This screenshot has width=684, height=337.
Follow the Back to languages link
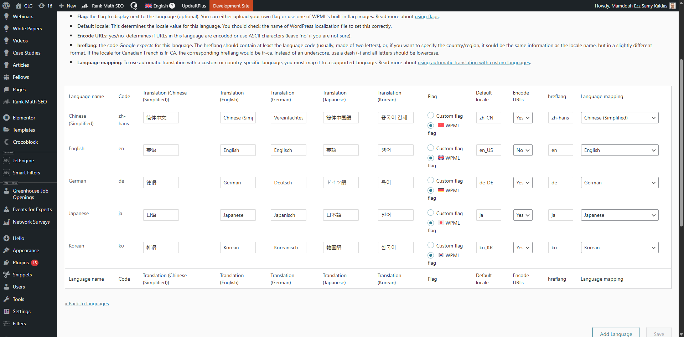click(87, 303)
